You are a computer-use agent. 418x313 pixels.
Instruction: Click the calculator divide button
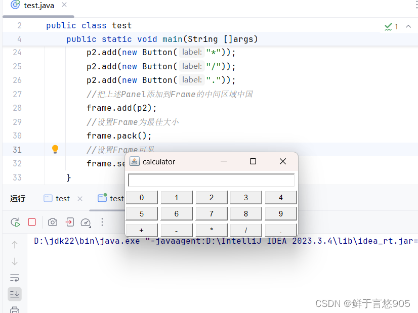tap(246, 230)
